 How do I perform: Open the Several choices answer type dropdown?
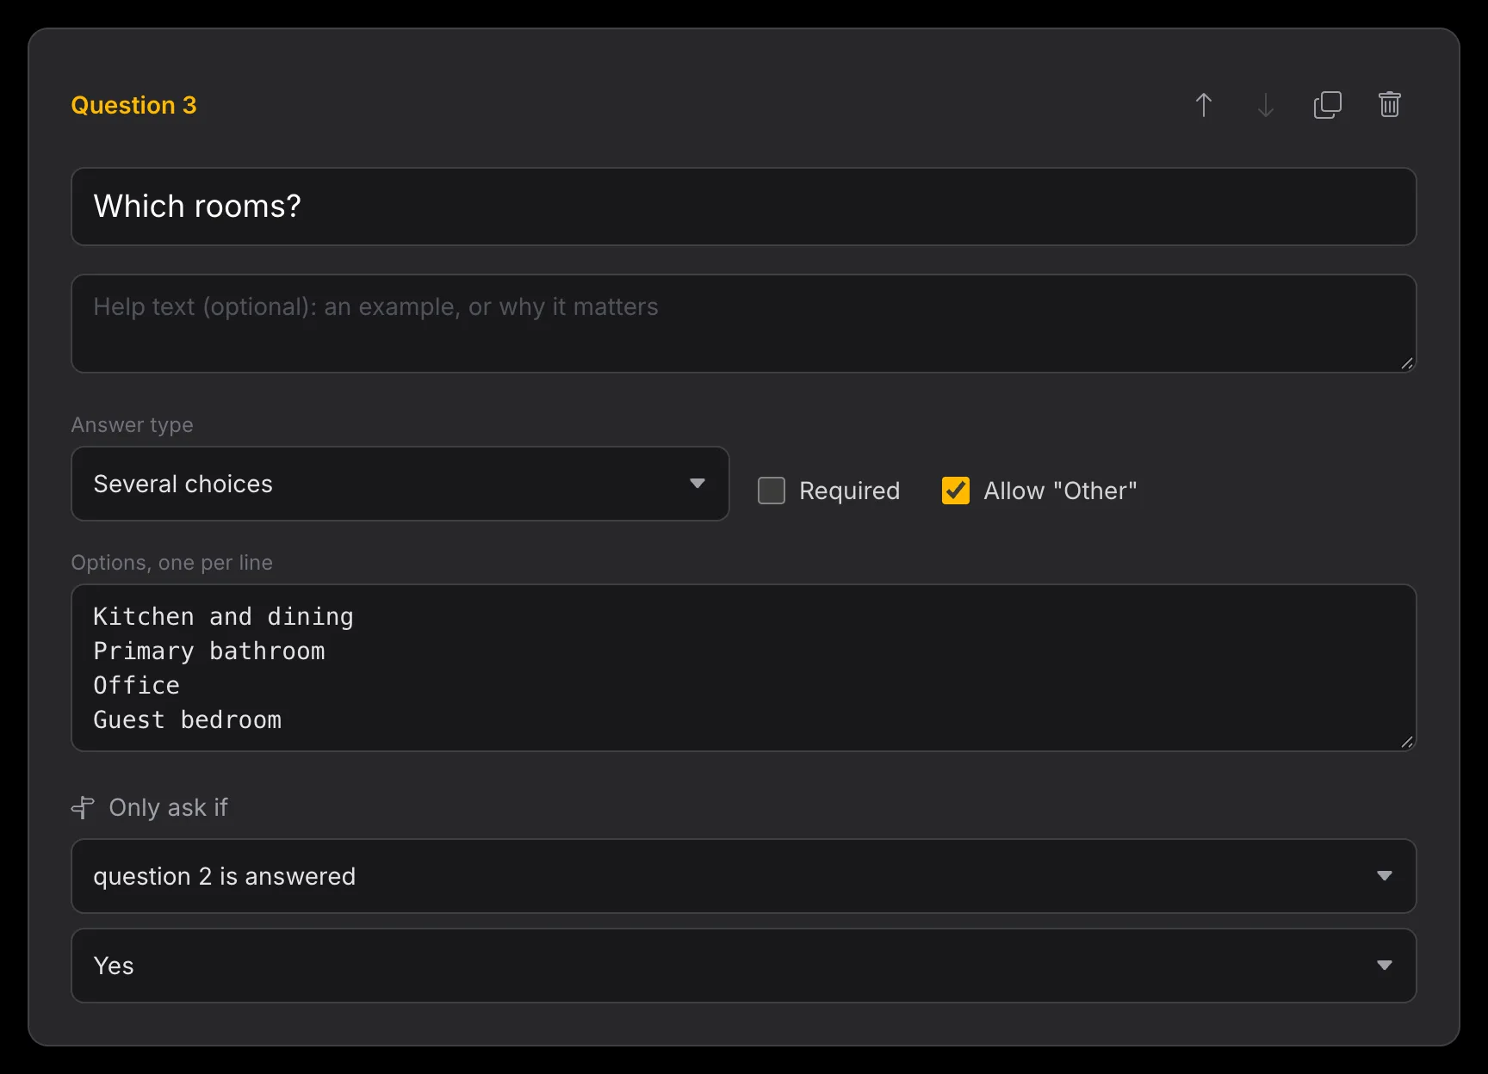pos(400,484)
